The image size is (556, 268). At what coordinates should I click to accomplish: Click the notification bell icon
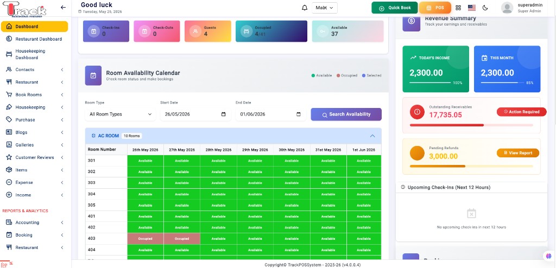[304, 8]
